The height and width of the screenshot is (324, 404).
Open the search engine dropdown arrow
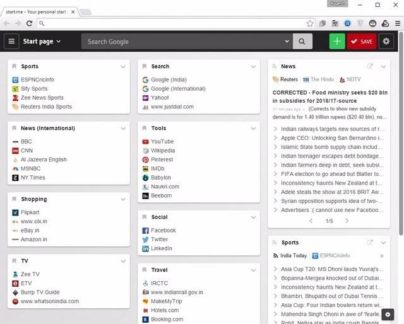click(x=287, y=42)
